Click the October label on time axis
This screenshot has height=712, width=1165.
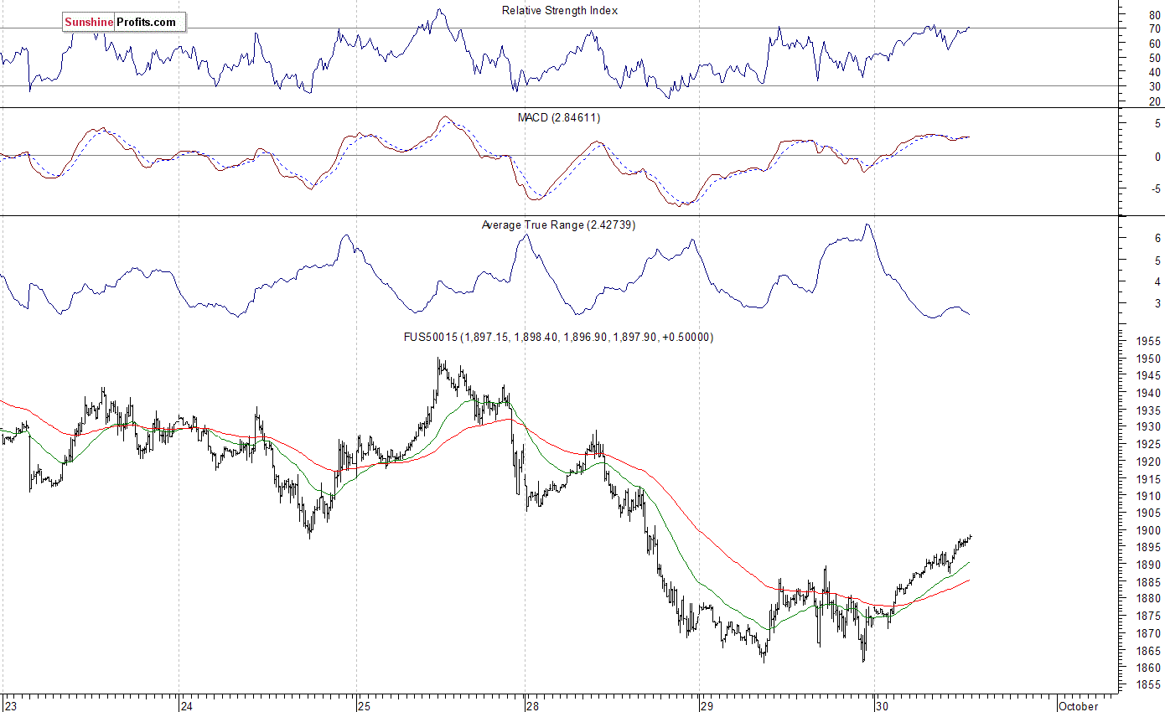pyautogui.click(x=1078, y=705)
